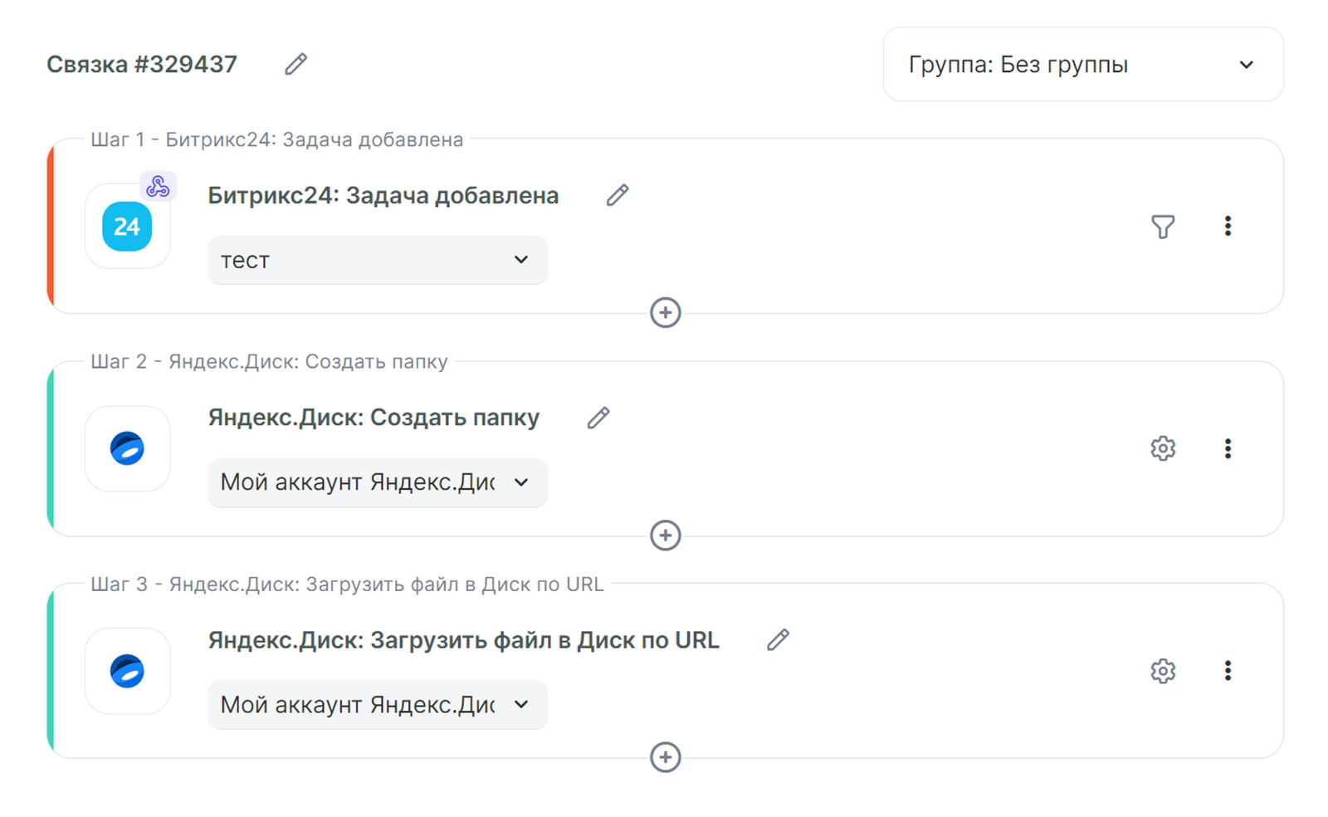1328x817 pixels.
Task: Open three-dot menu for Bitrix24 step
Action: pyautogui.click(x=1227, y=226)
